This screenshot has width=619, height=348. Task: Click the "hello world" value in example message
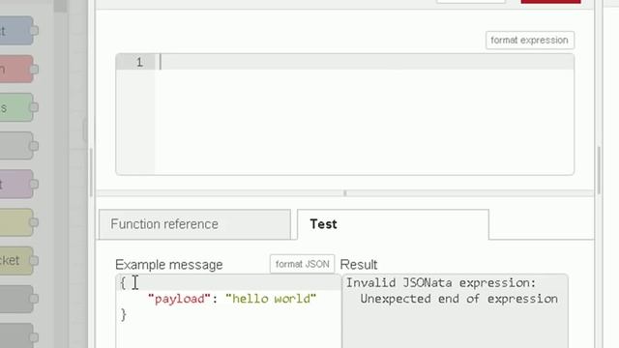tap(271, 299)
